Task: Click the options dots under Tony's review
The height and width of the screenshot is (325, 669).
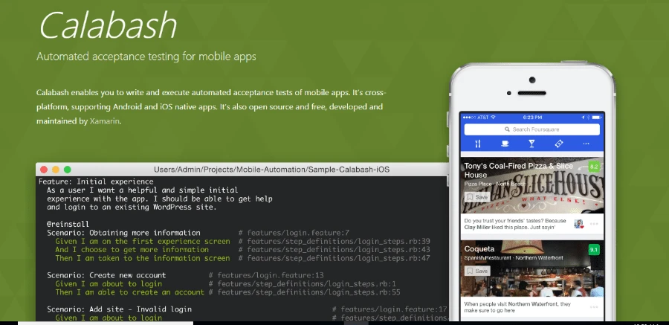Action: (593, 224)
